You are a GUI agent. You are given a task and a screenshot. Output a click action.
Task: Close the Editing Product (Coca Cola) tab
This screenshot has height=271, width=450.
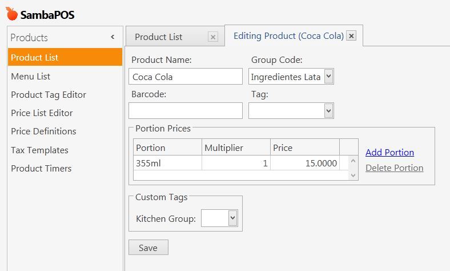[x=351, y=35]
